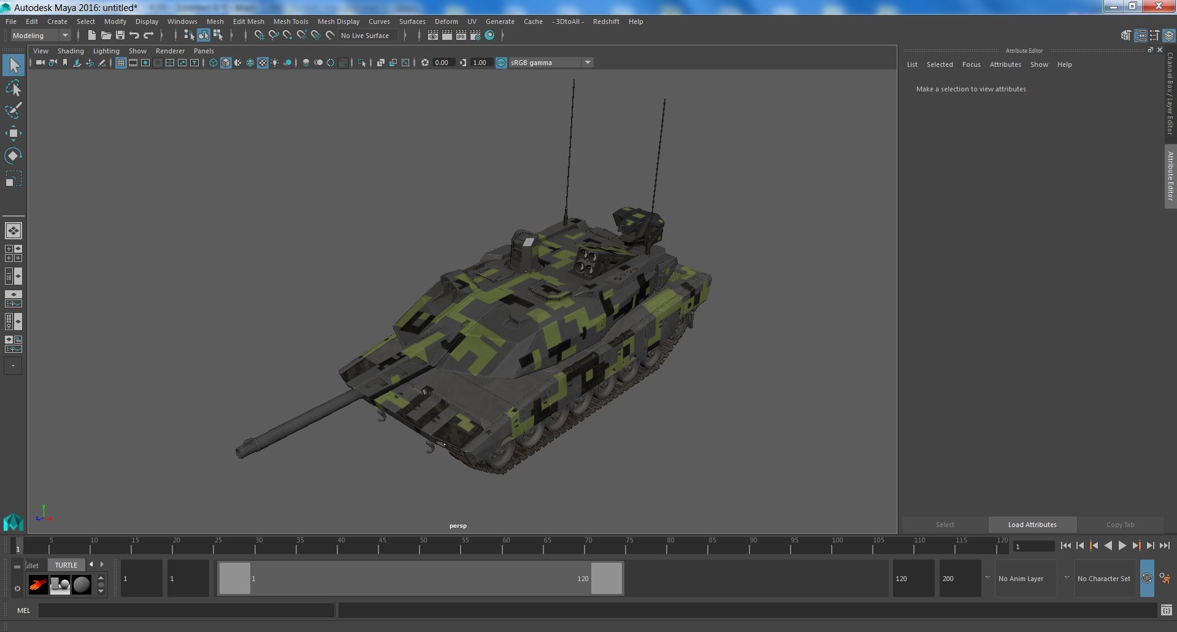Image resolution: width=1177 pixels, height=632 pixels.
Task: Toggle use all lights bulb icon
Action: coord(275,63)
